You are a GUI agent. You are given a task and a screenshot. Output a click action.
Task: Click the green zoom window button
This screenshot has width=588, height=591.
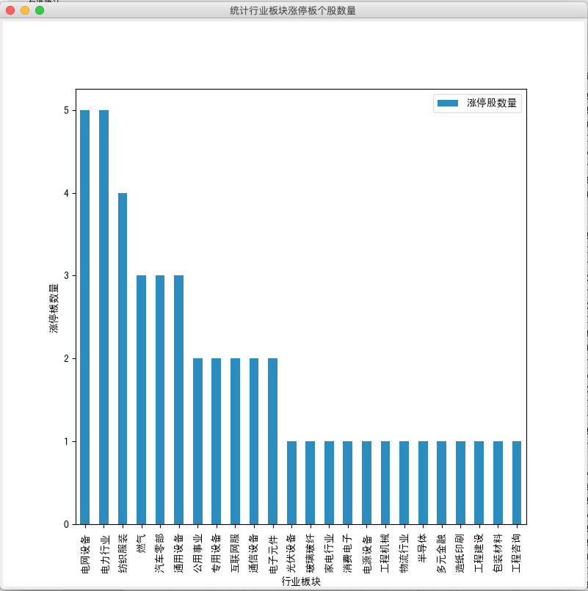click(x=40, y=10)
